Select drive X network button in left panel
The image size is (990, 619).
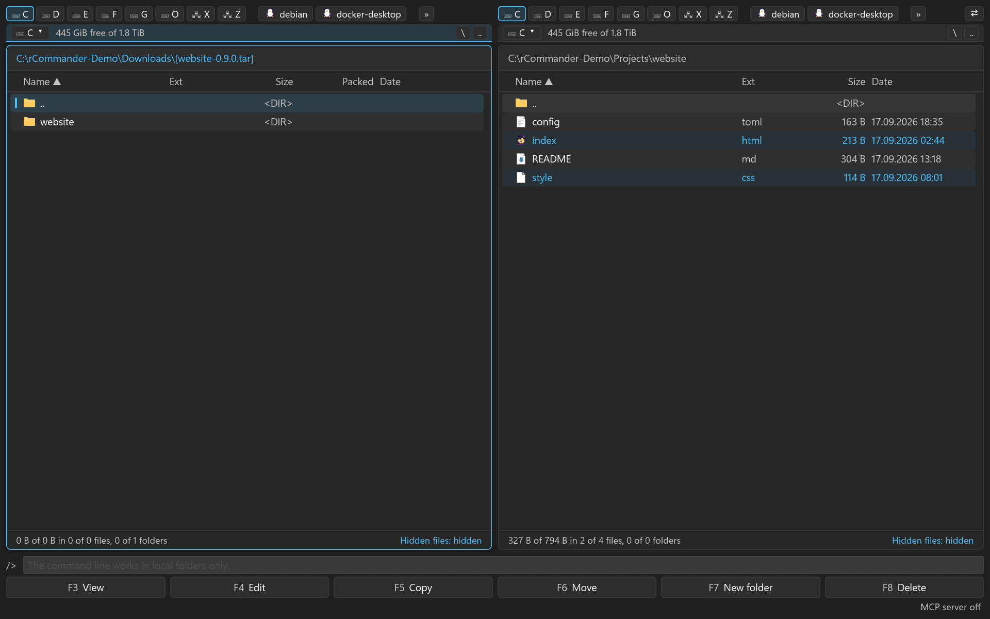point(201,14)
